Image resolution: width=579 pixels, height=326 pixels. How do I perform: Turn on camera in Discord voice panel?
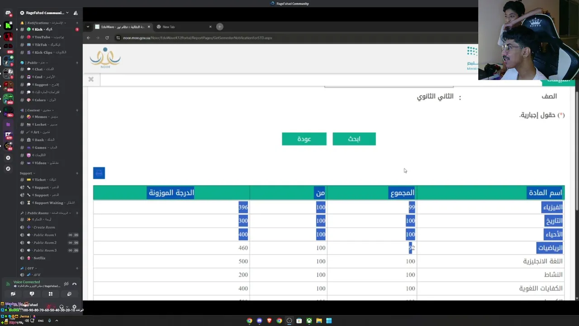click(13, 294)
